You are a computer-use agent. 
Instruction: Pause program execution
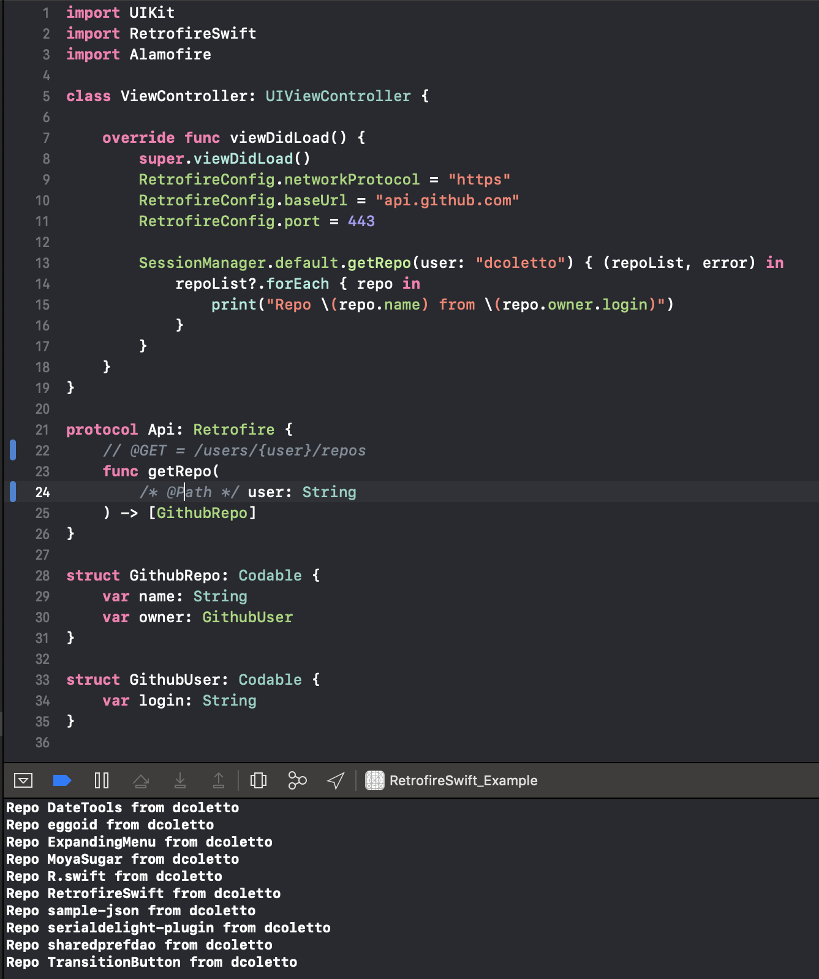102,780
